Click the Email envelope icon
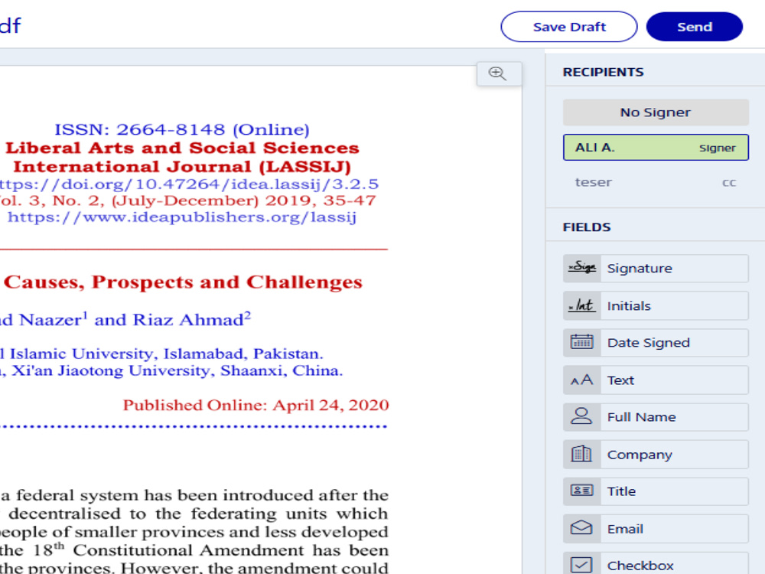Viewport: 765px width, 574px height. click(x=581, y=527)
